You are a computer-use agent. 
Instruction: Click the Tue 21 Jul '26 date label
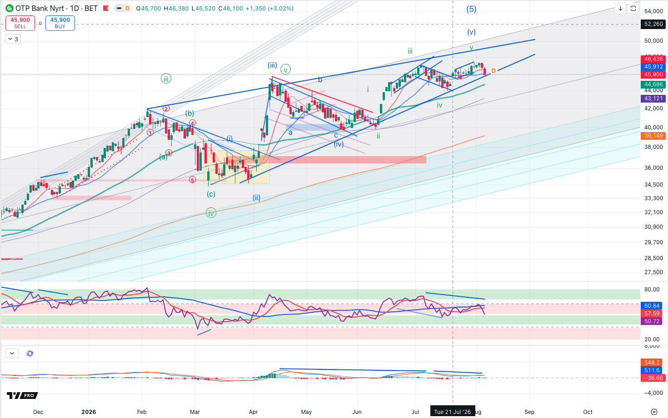(453, 412)
